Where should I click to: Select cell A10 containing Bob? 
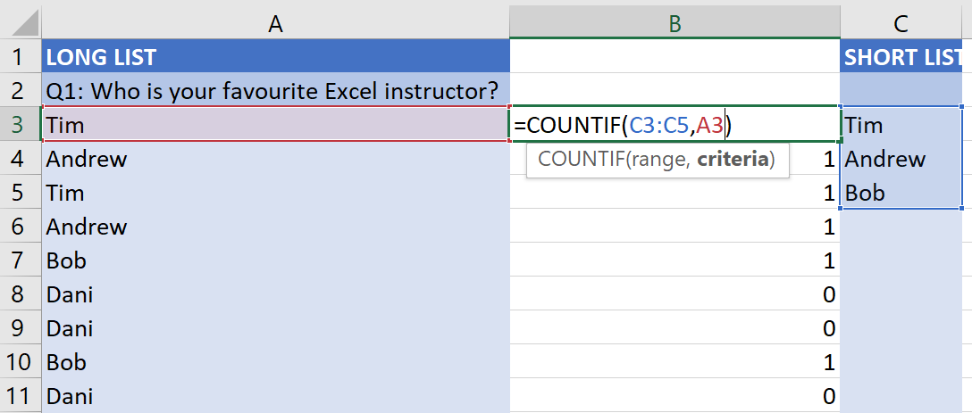275,361
